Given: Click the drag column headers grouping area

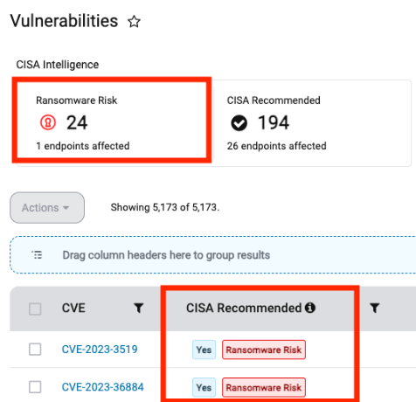Looking at the screenshot, I should click(213, 255).
